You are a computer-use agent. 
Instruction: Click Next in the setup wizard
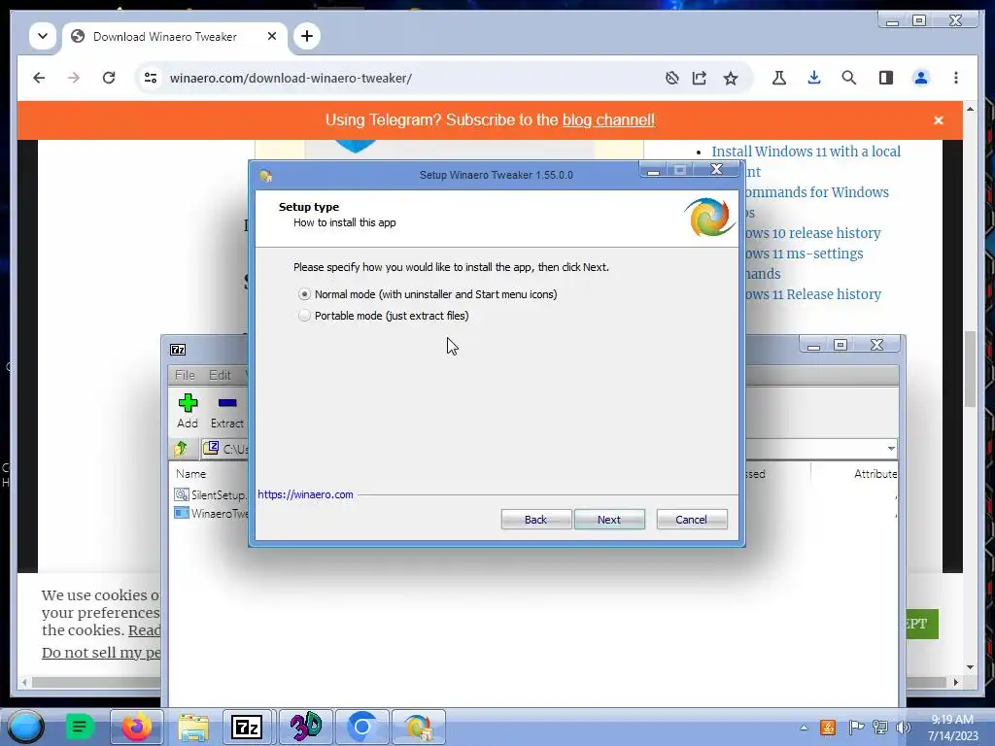click(609, 520)
